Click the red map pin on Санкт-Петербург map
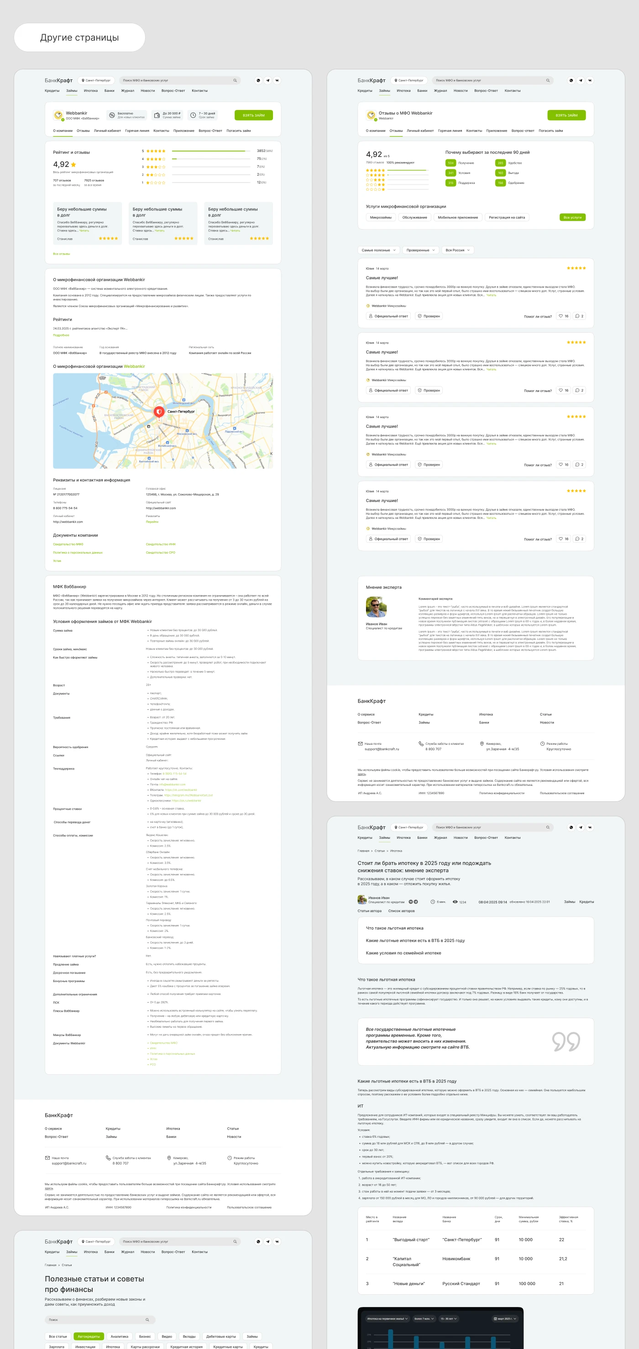 pyautogui.click(x=159, y=412)
